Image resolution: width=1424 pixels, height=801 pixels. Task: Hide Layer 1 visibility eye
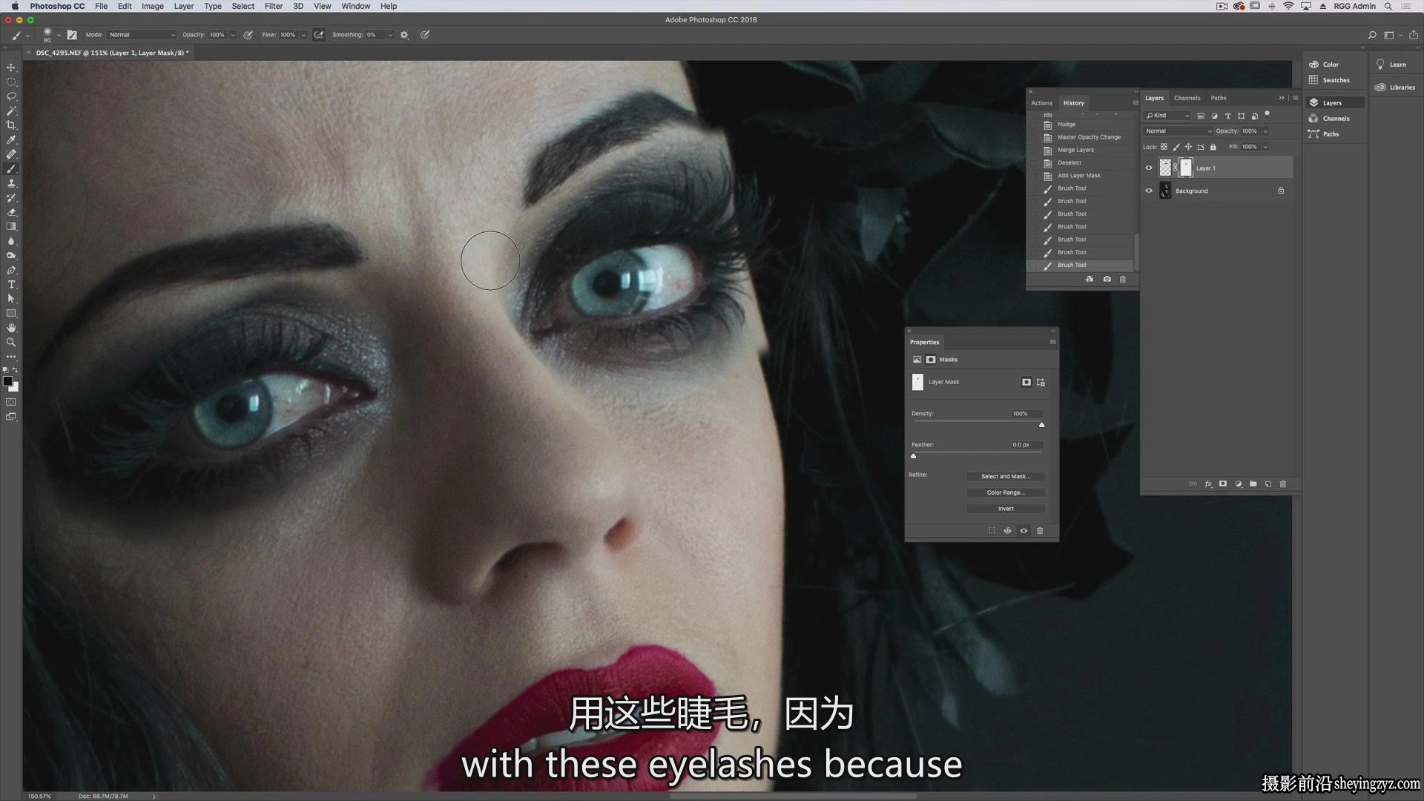pos(1149,168)
